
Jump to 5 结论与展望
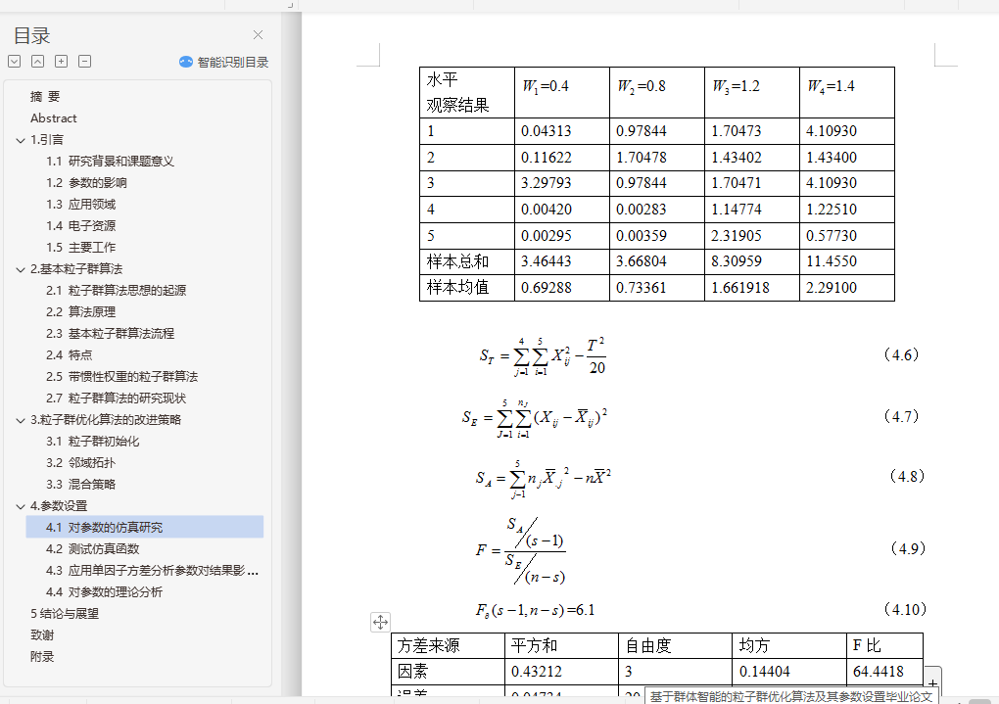click(x=65, y=614)
